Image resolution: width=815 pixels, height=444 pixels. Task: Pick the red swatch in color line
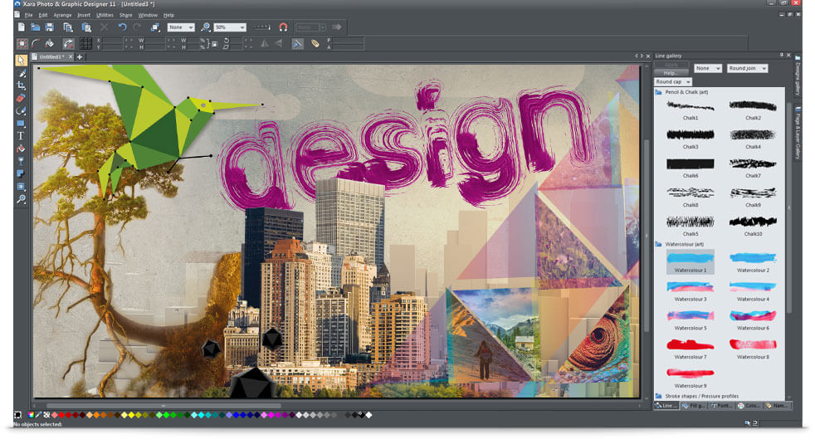pos(56,414)
